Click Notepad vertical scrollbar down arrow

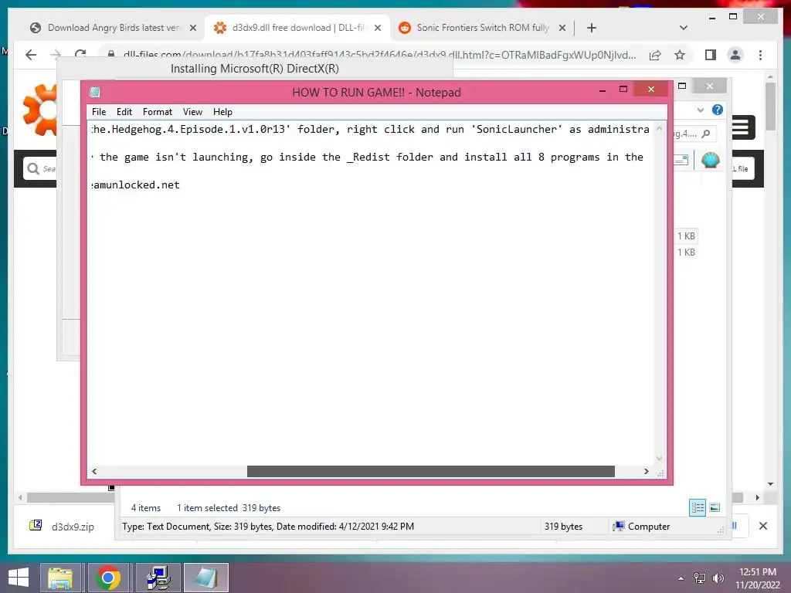659,459
